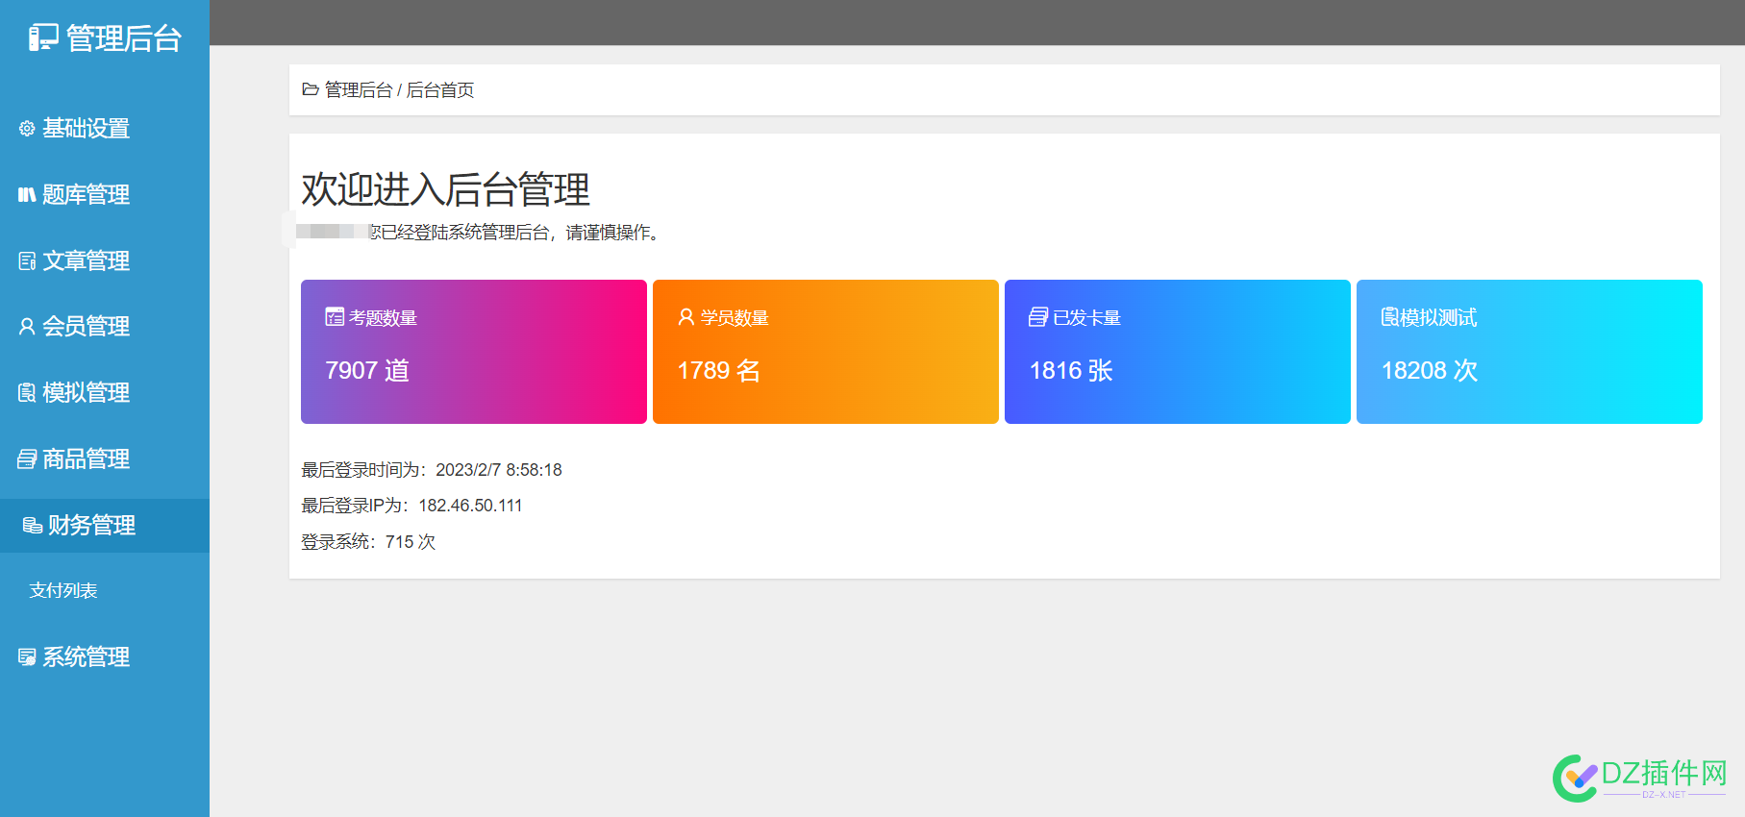The height and width of the screenshot is (817, 1745).
Task: Expand the 题库管理 menu
Action: [x=105, y=194]
